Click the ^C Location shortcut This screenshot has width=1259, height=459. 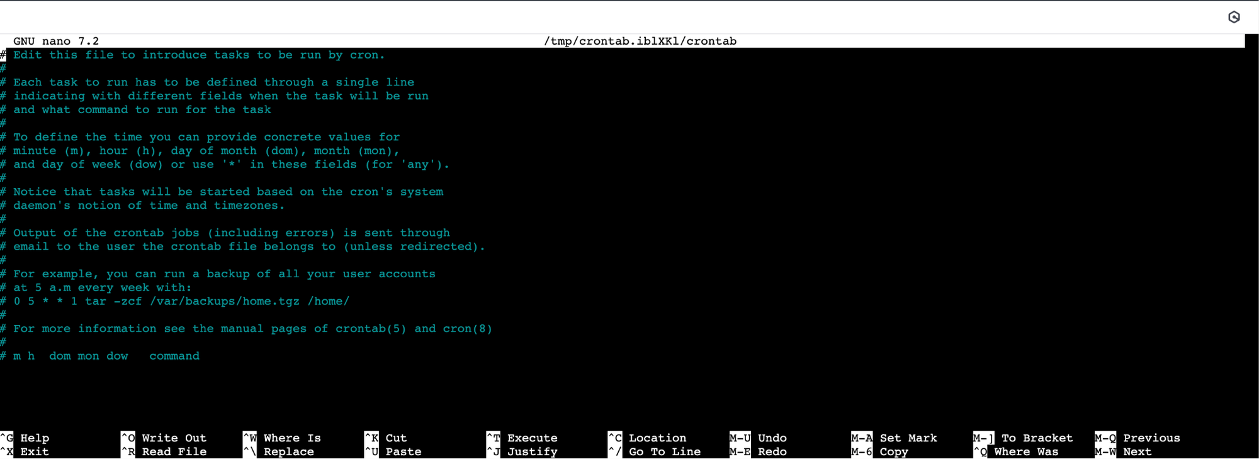click(x=647, y=438)
